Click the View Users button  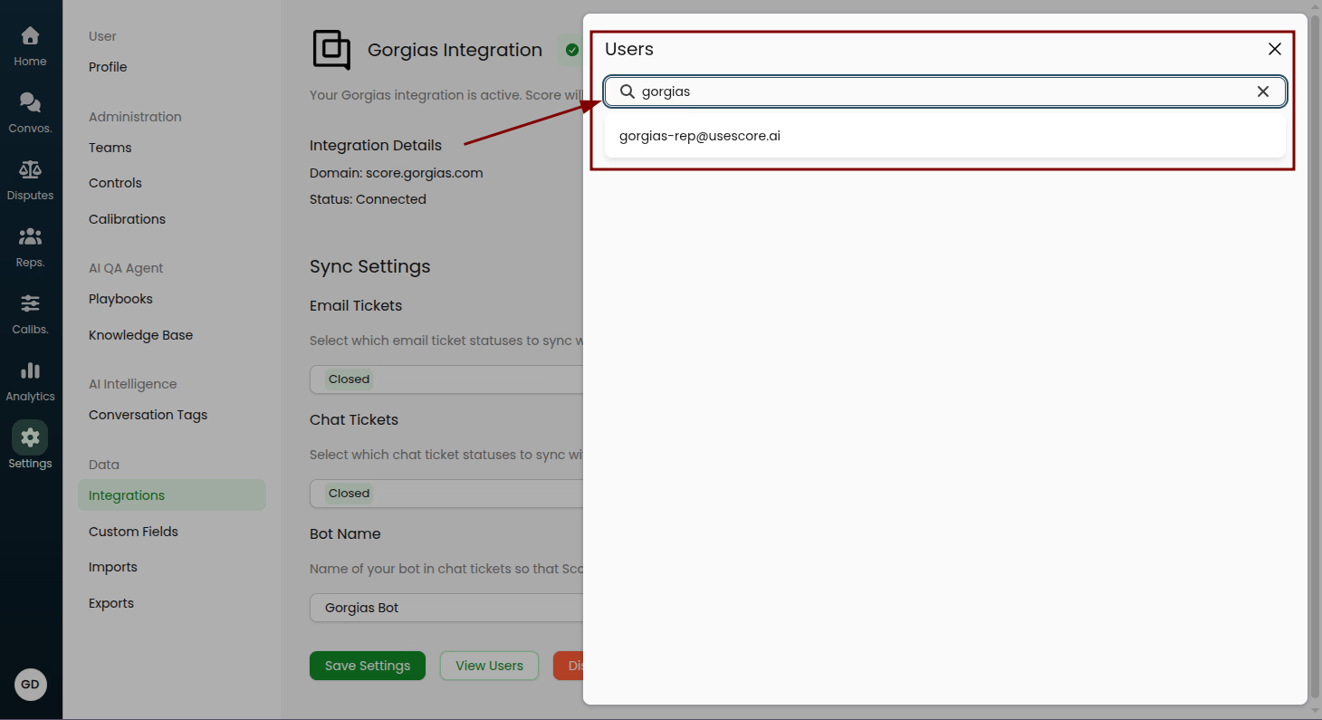tap(489, 666)
